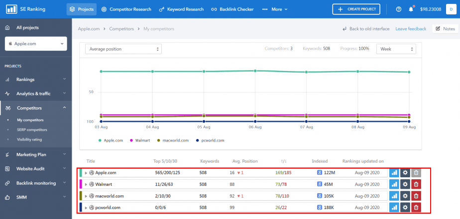Open gear settings for pcworld.com row
This screenshot has width=460, height=219.
point(405,207)
